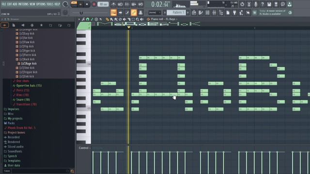Viewport: 310px width, 174px height.
Task: Click the audio editor scissors icon
Action: 249,4
